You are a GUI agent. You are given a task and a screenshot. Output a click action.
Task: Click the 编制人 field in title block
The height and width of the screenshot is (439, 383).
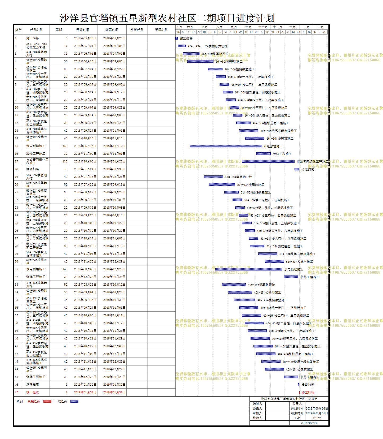277,404
